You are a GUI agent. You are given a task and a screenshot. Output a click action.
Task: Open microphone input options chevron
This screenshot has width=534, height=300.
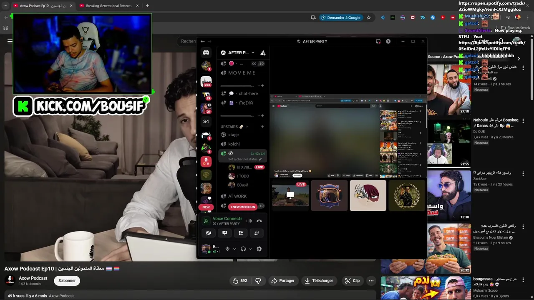click(234, 249)
